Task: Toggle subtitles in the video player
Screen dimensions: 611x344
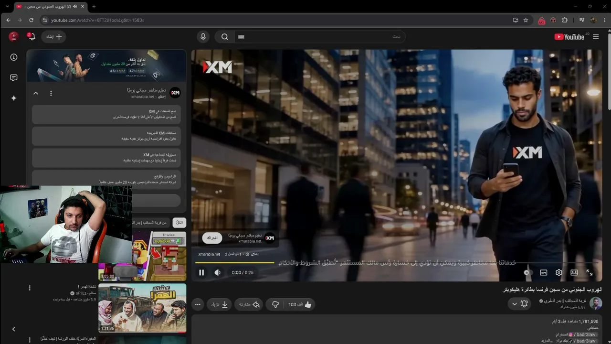Action: 543,272
